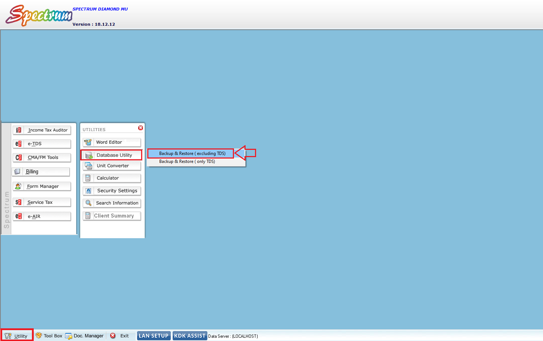
Task: Open Client Summary
Action: click(112, 216)
